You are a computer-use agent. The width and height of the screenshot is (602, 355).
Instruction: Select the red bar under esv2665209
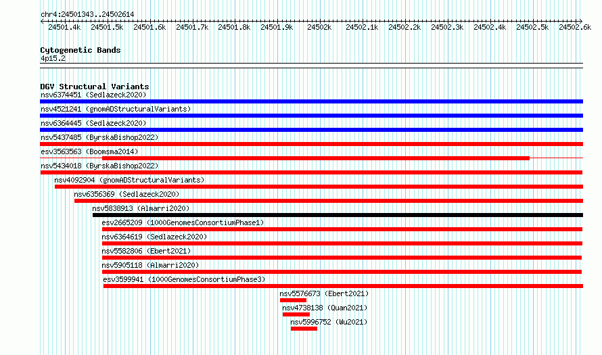click(x=342, y=229)
